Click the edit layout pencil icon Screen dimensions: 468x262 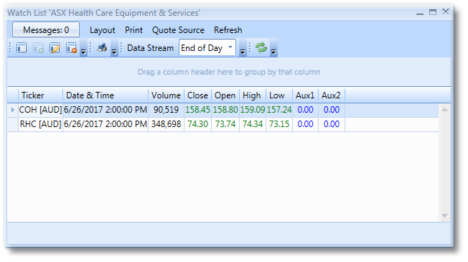pos(55,48)
